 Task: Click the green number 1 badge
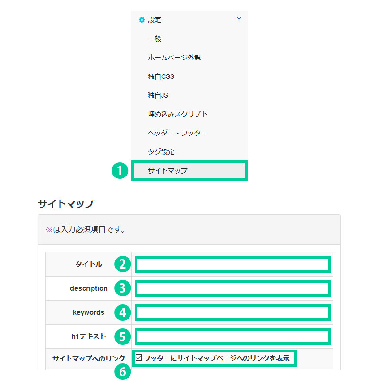click(x=120, y=171)
